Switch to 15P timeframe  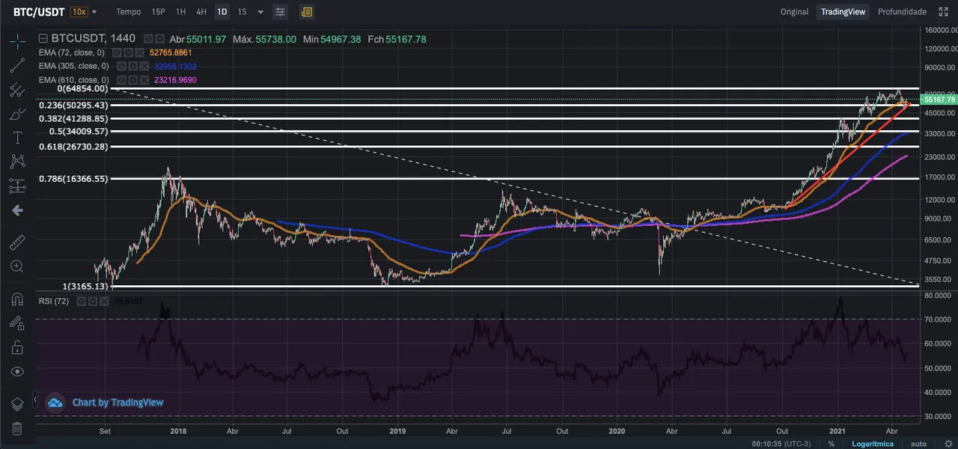click(158, 12)
